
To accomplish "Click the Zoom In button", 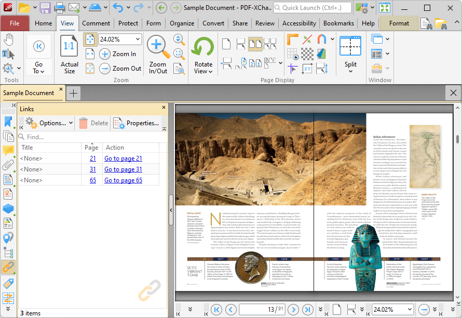I will 118,54.
